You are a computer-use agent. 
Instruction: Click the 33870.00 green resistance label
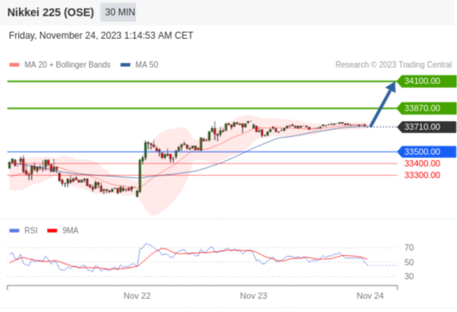point(427,108)
